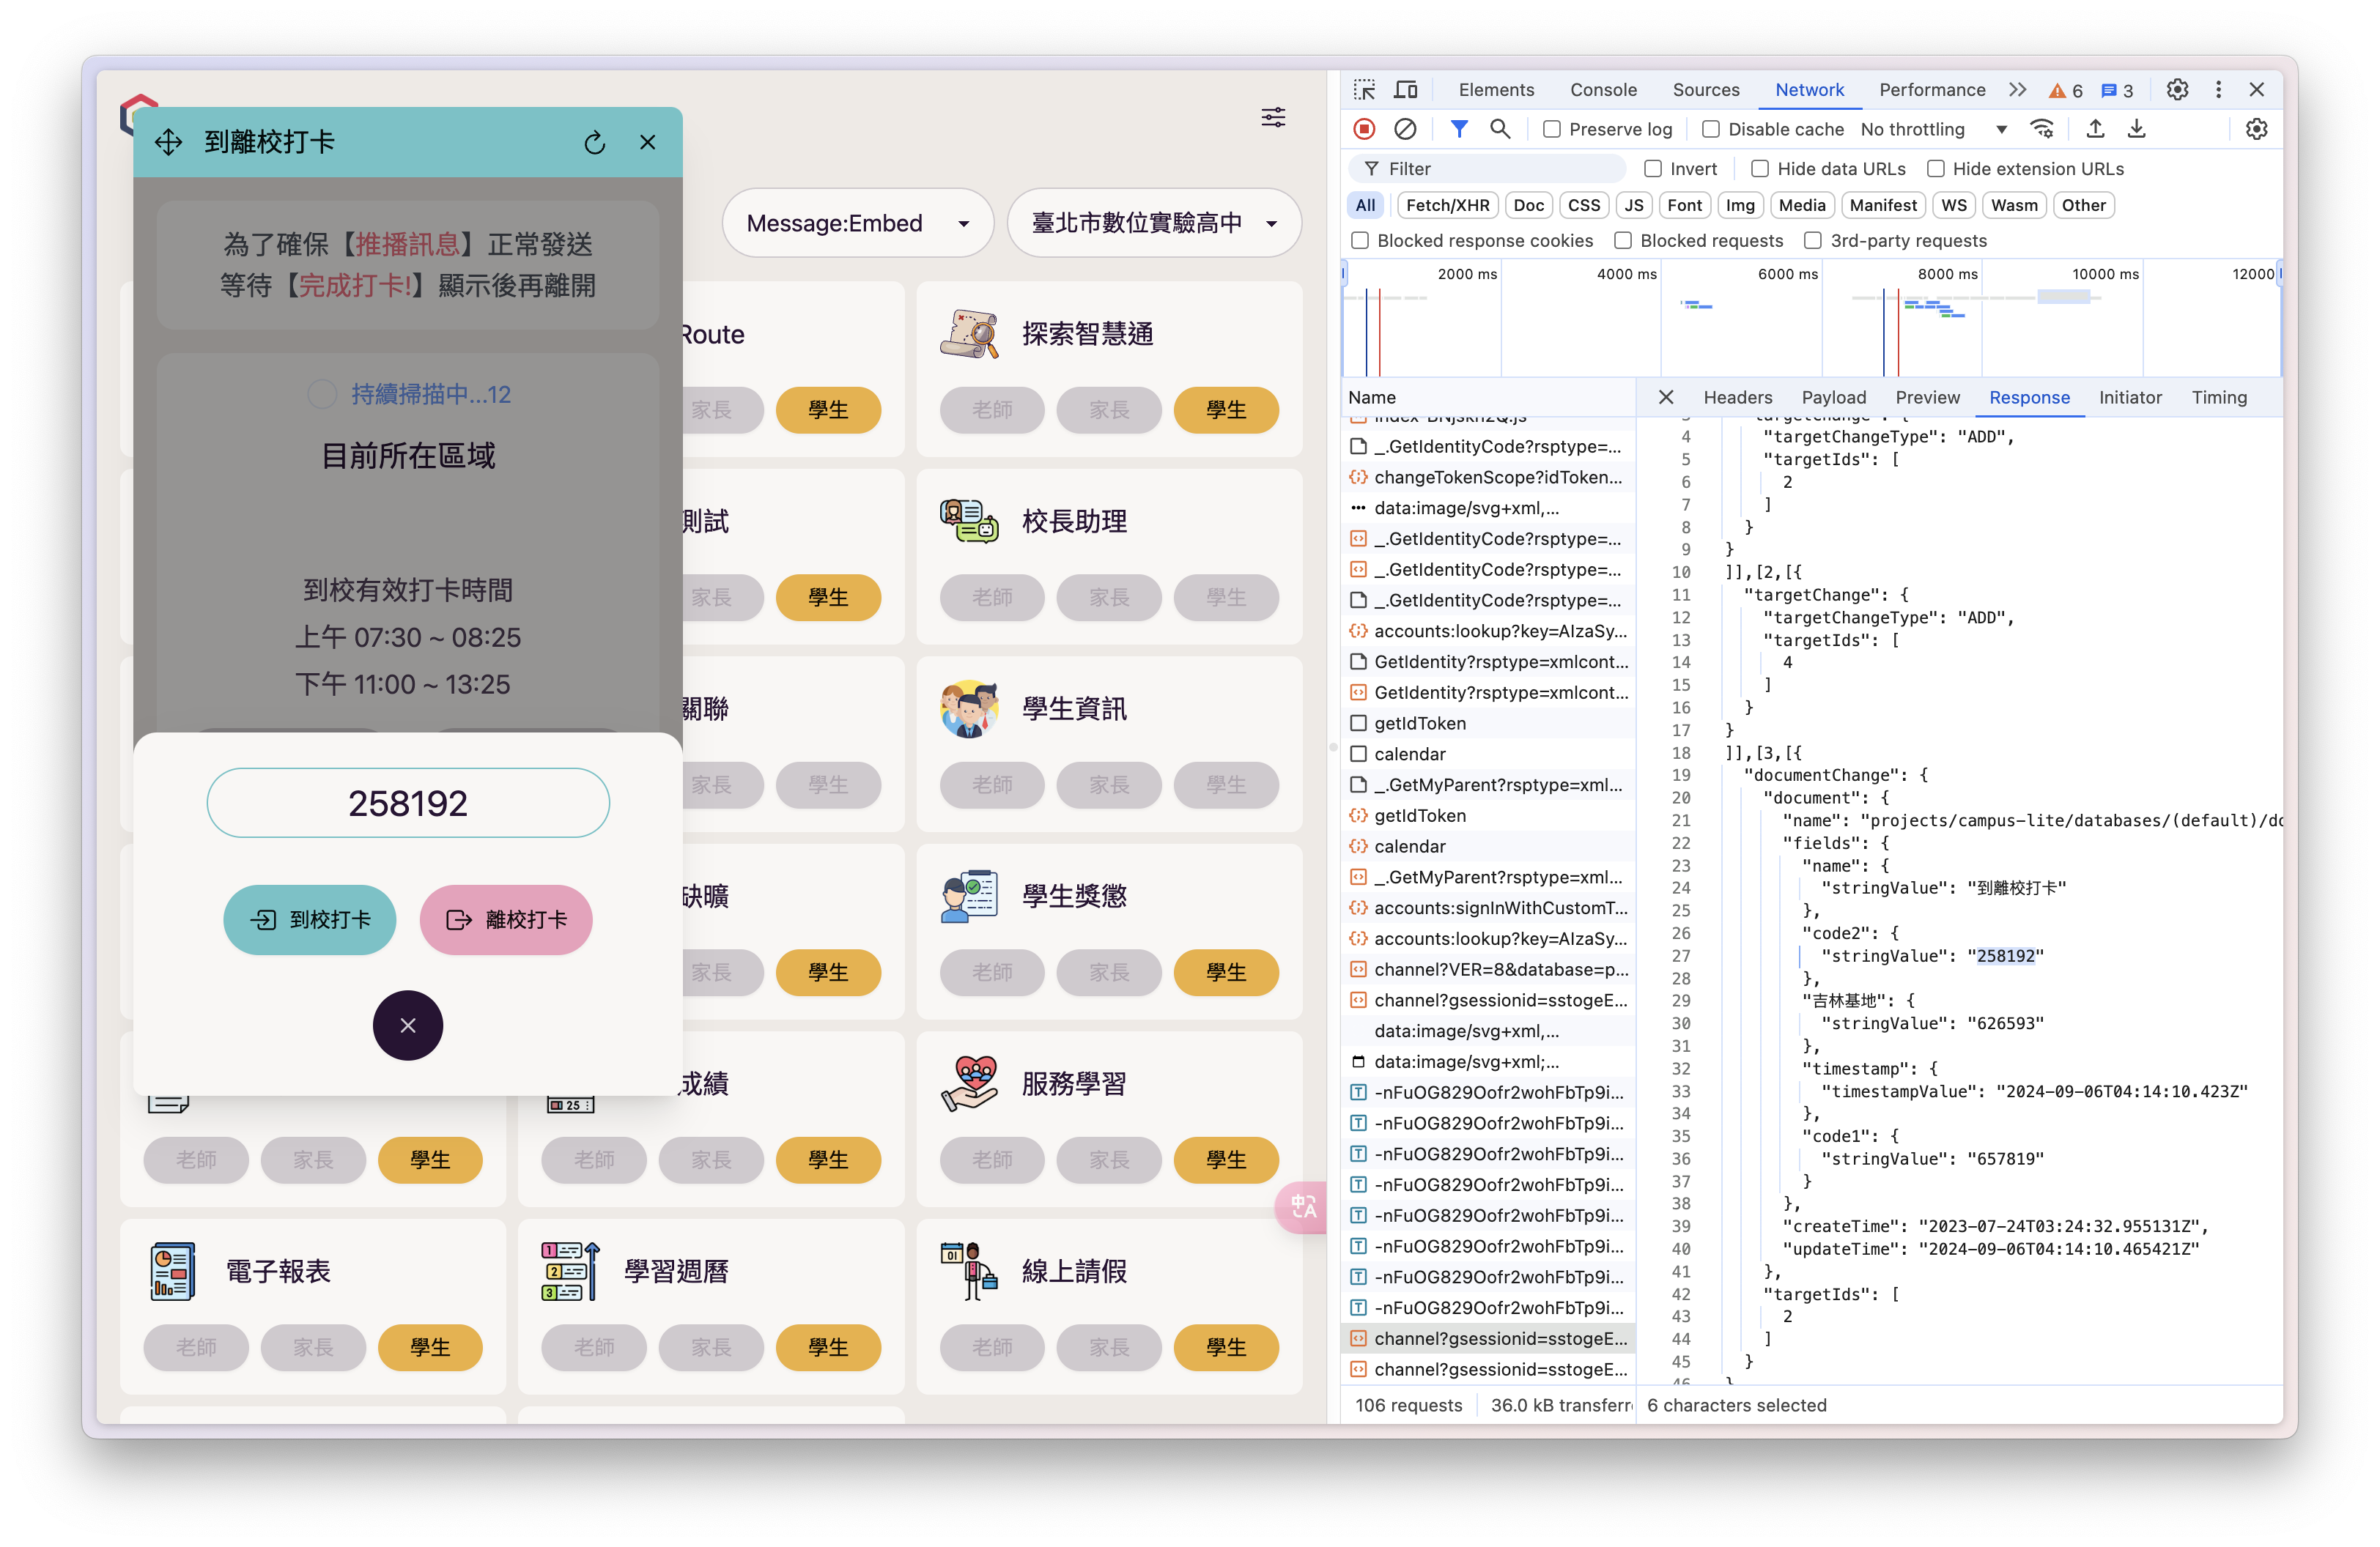Open network conditions wifi icon

[x=2042, y=129]
